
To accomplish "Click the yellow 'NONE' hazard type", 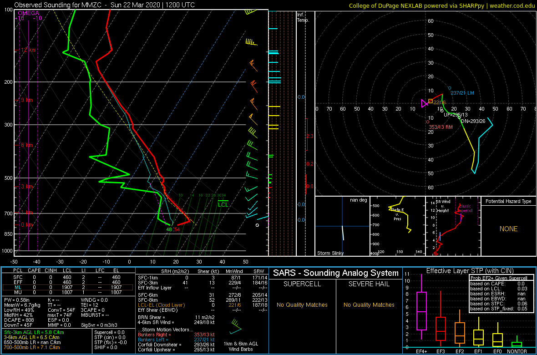I will tap(508, 229).
